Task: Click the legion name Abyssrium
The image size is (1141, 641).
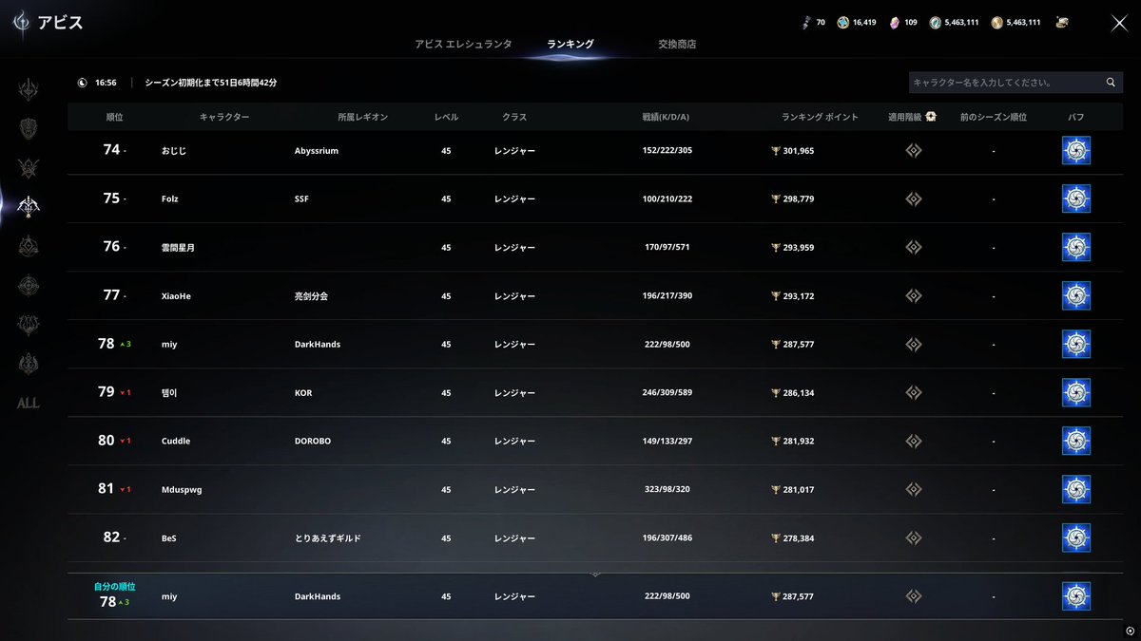Action: pos(317,150)
